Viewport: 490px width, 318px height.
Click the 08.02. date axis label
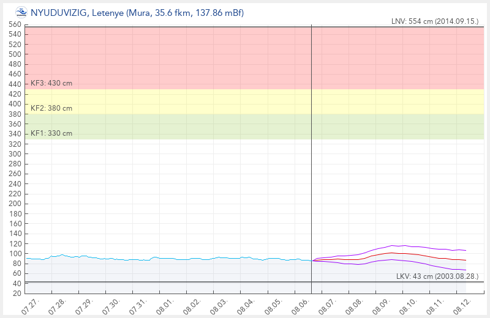pos(192,306)
